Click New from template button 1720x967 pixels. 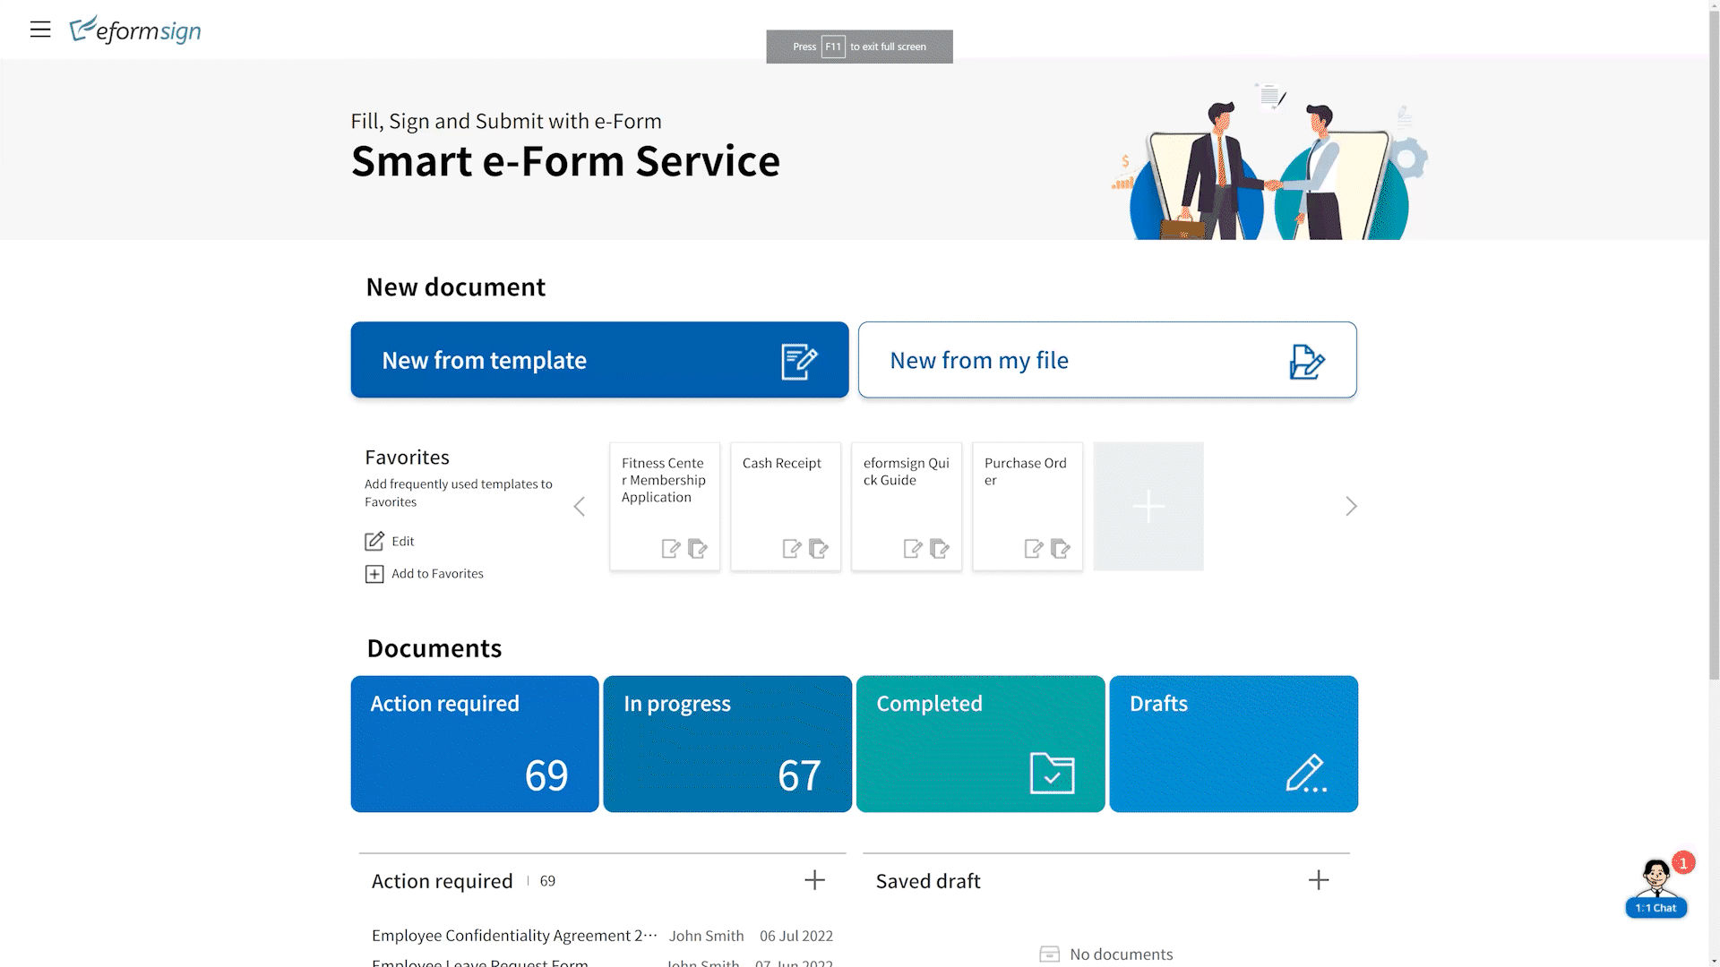coord(599,360)
